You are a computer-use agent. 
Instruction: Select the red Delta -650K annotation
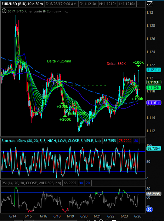point(116,64)
